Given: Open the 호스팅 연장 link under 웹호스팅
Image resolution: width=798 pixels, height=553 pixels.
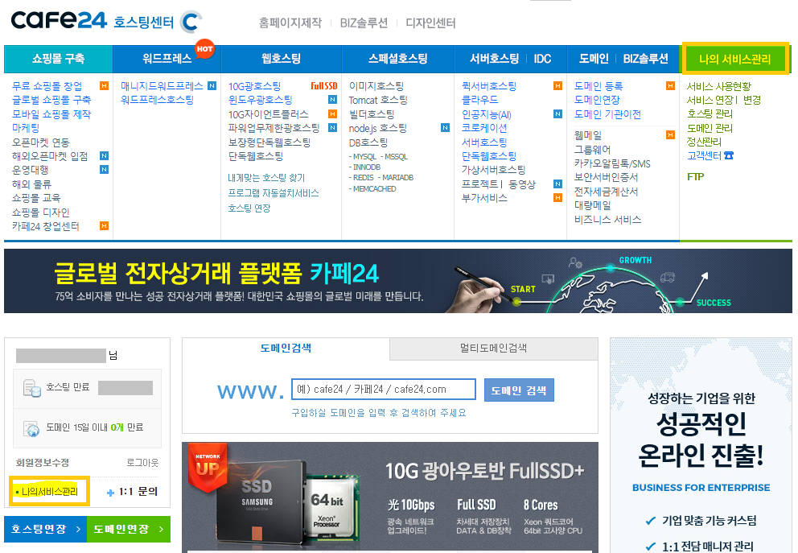Looking at the screenshot, I should coord(249,208).
